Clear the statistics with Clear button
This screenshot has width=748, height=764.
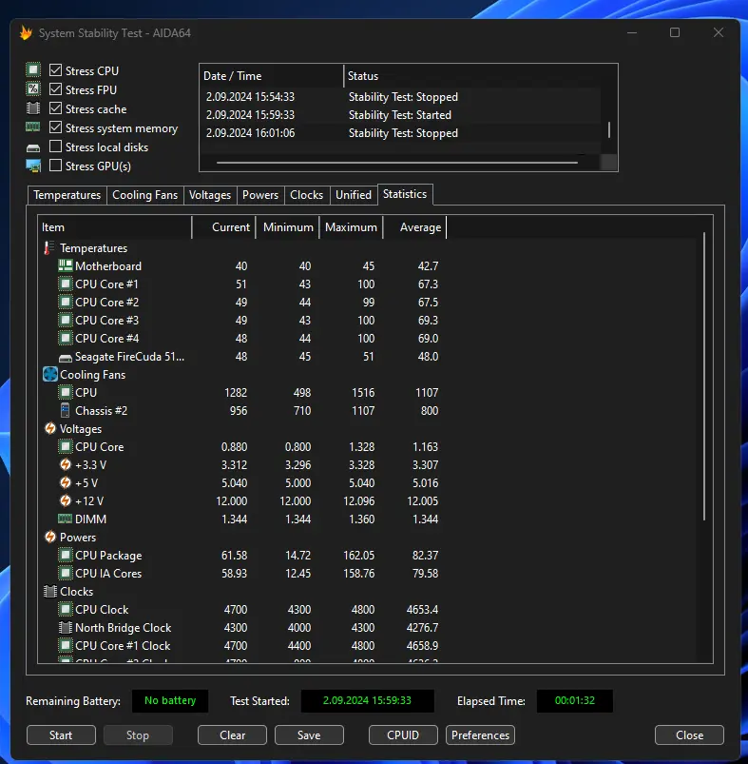click(232, 735)
